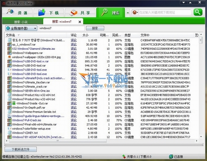Click the 搜索 button beside the keyword field
This screenshot has height=161, width=207.
tap(95, 28)
